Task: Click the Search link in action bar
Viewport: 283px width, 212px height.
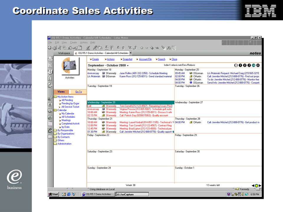Action: click(x=162, y=59)
